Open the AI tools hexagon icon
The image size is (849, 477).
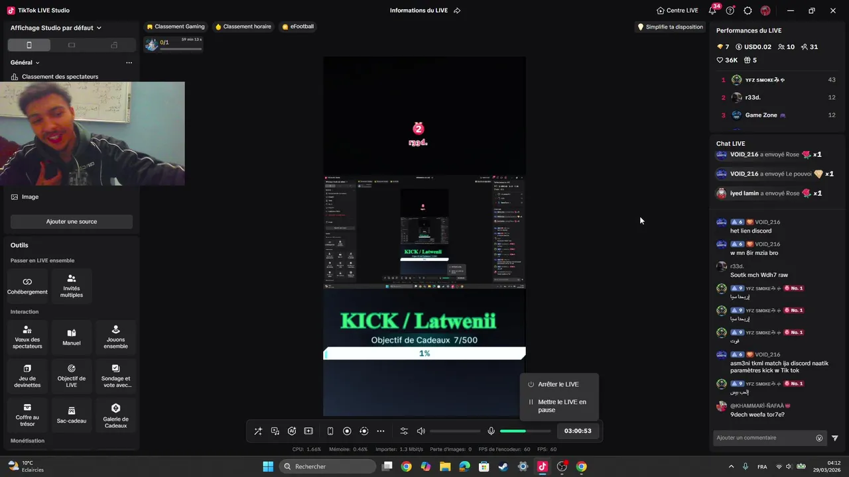tap(292, 431)
